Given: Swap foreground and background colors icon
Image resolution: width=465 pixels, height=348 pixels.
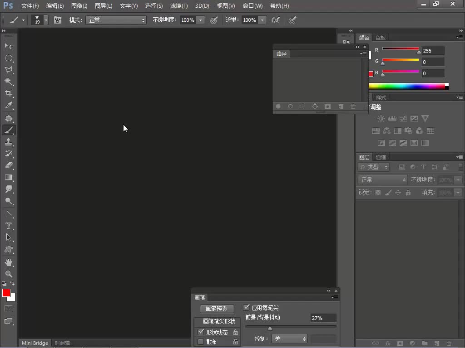Looking at the screenshot, I should point(12,283).
